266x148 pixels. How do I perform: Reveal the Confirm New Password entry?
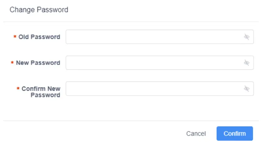(246, 89)
